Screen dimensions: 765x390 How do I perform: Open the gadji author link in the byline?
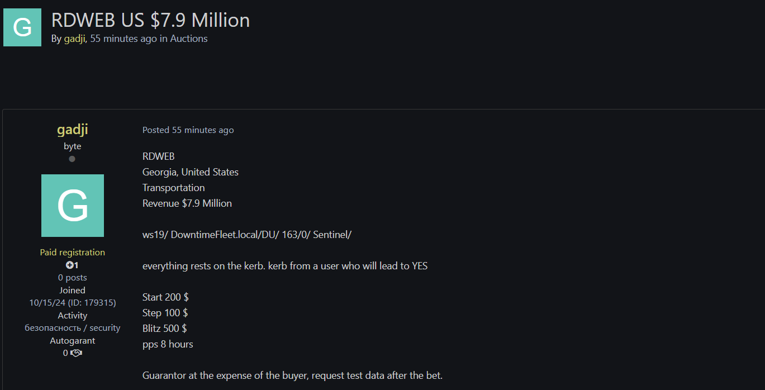pos(74,39)
